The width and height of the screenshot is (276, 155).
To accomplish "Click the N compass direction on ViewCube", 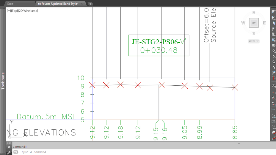I will pyautogui.click(x=254, y=12).
